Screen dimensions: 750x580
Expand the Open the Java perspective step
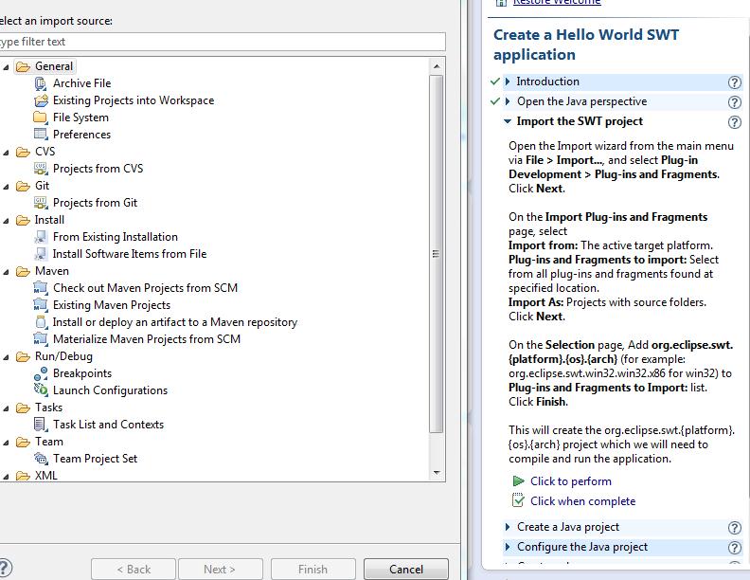508,101
